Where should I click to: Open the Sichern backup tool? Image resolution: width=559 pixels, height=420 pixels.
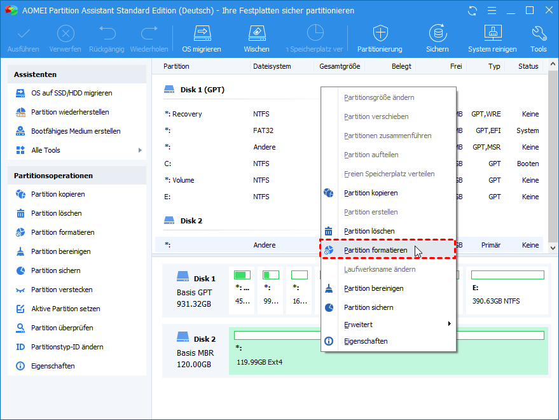pos(438,39)
